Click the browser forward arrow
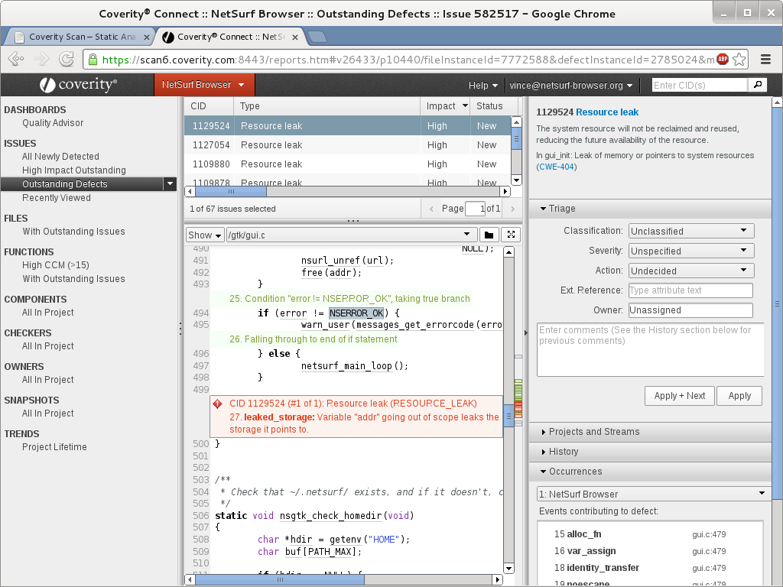Image resolution: width=783 pixels, height=587 pixels. point(41,60)
